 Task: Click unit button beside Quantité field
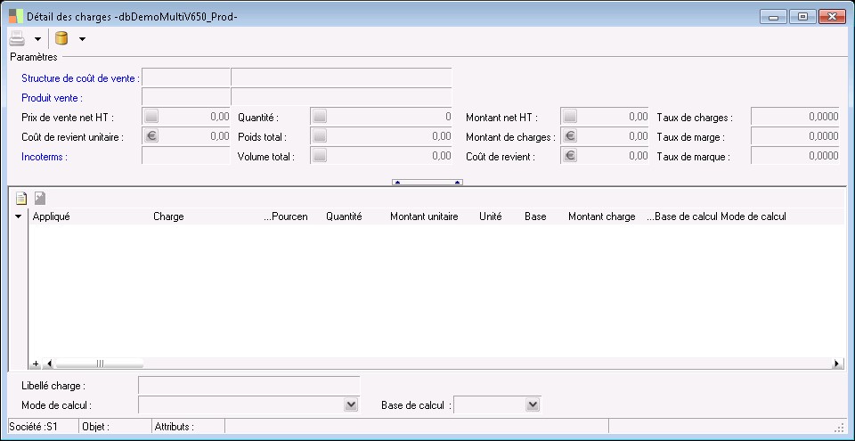(x=320, y=116)
